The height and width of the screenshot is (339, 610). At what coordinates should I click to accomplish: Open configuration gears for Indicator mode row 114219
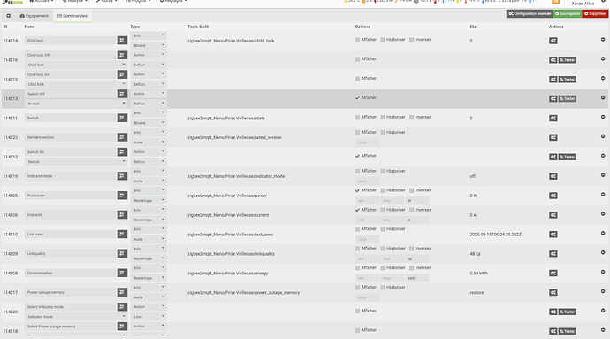[x=553, y=176]
